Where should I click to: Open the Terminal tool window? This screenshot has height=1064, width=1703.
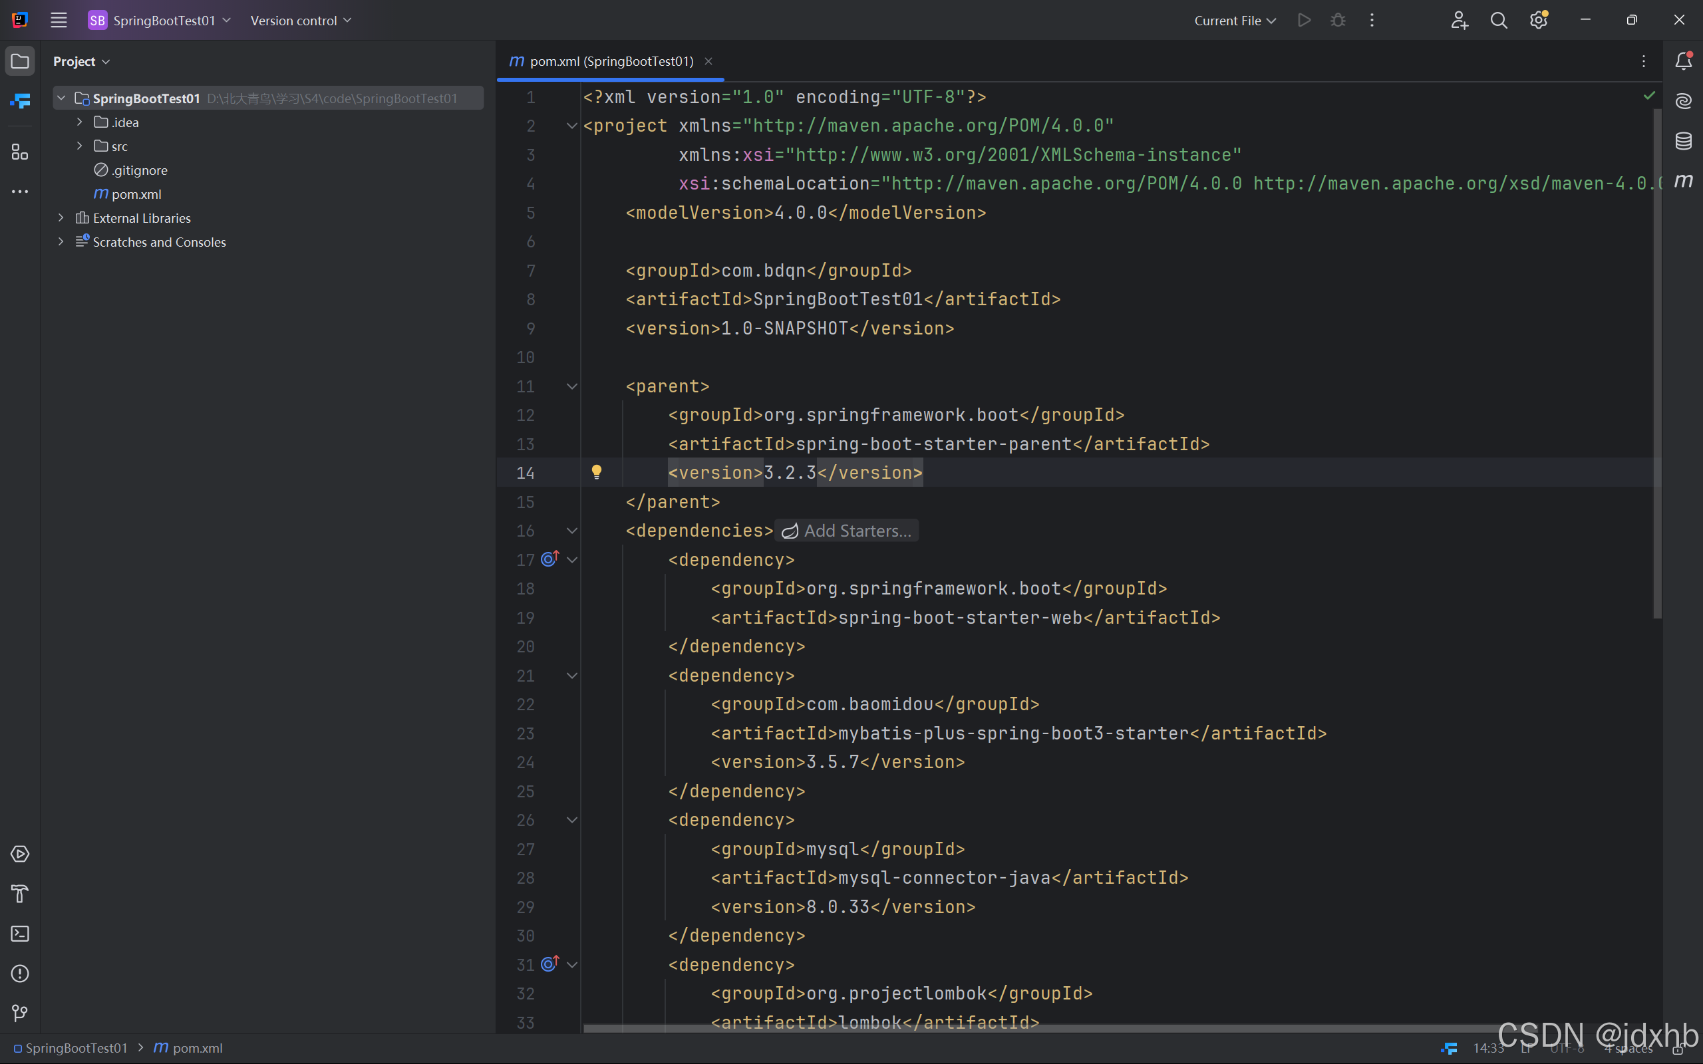(20, 934)
